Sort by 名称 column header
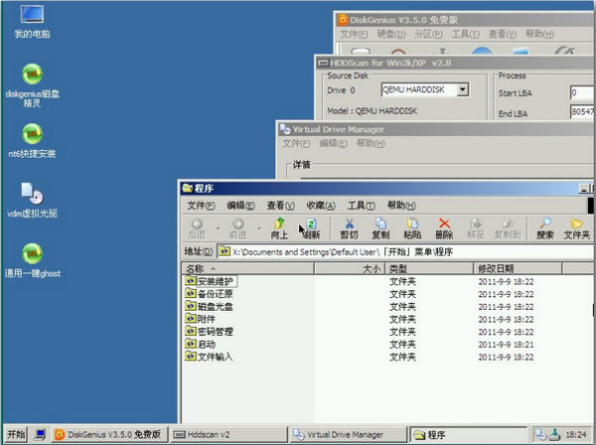Screen dimensions: 596x445 (x=247, y=268)
